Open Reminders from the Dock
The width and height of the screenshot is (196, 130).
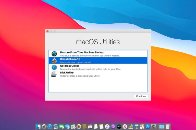click(x=96, y=127)
